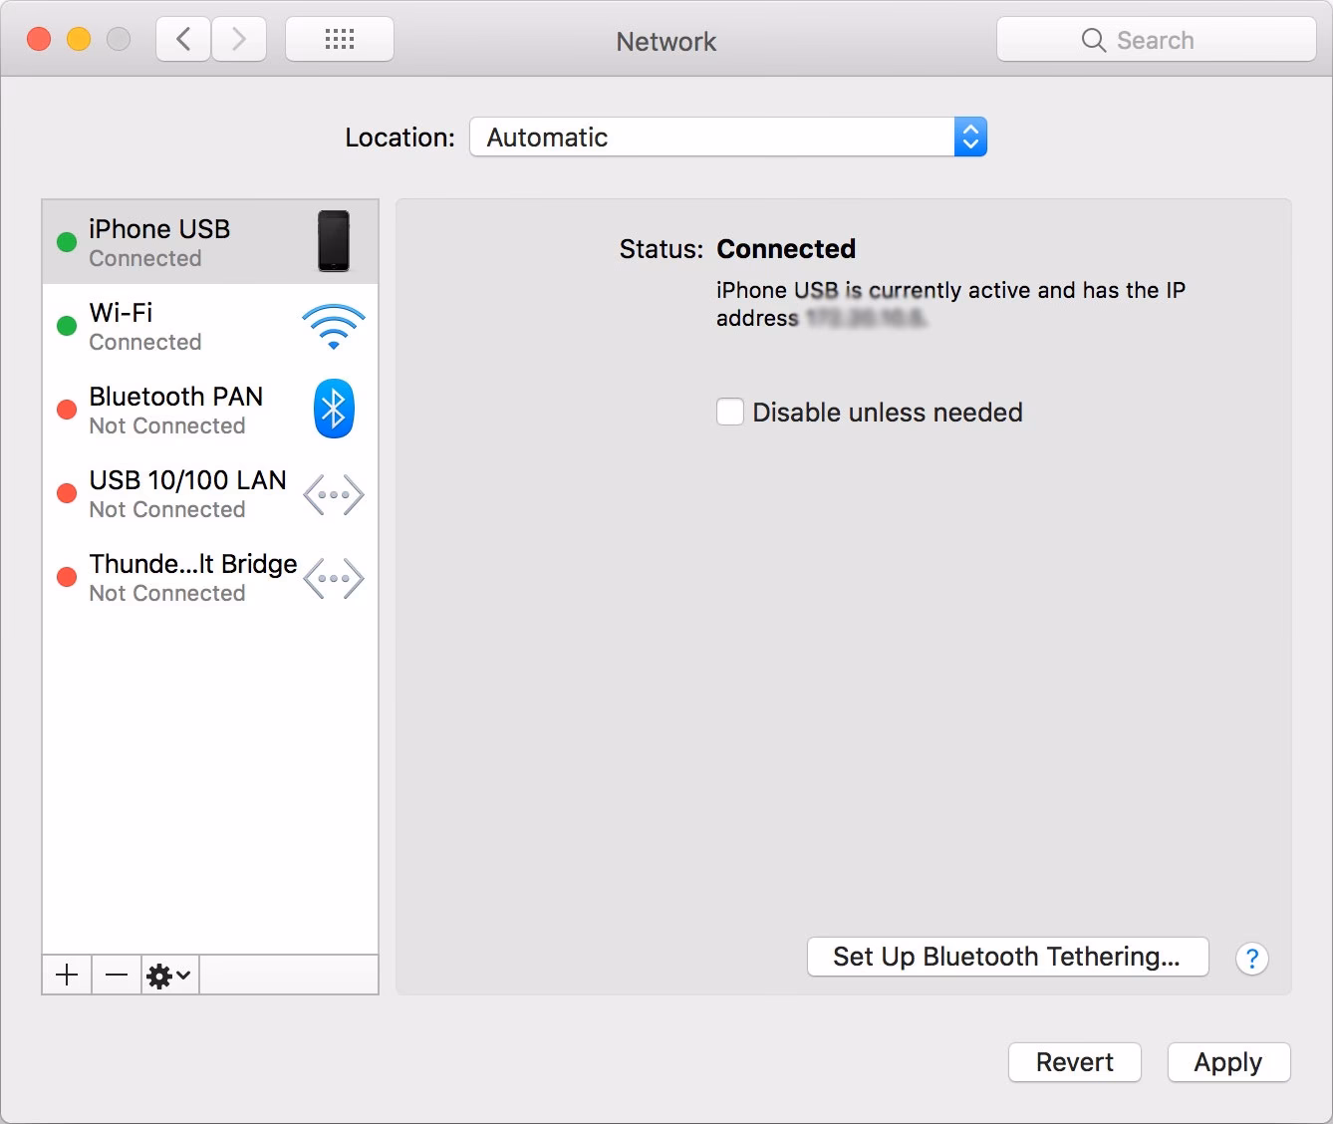The width and height of the screenshot is (1333, 1124).
Task: Click the help question mark icon
Action: 1251,958
